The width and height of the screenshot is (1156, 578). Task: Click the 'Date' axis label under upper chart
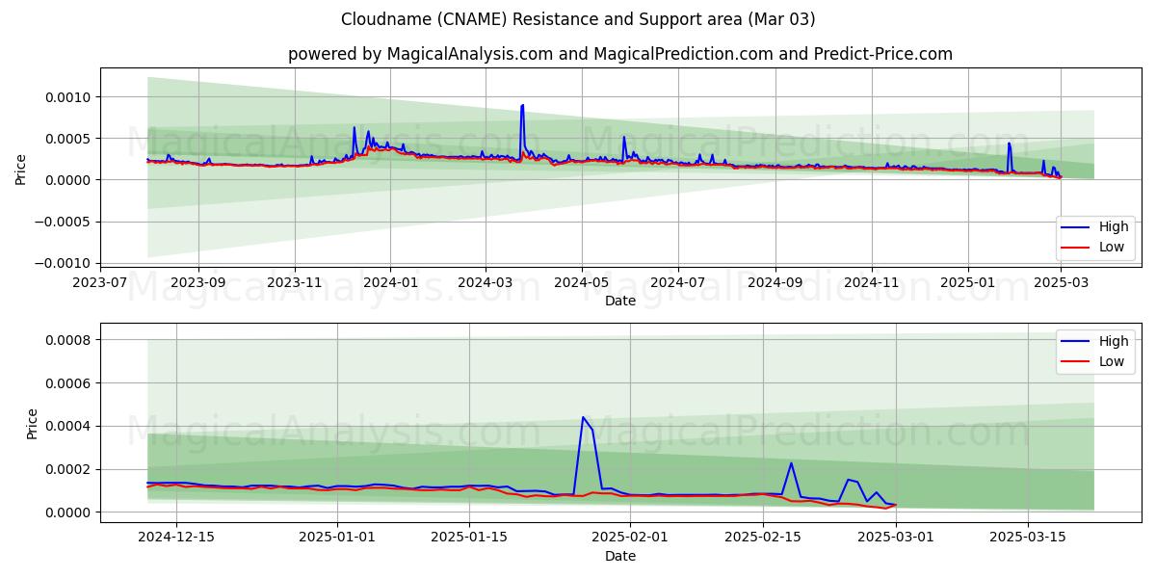620,301
